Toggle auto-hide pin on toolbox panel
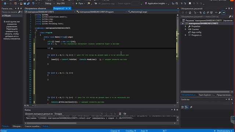The image size is (235, 132). tap(18, 8)
